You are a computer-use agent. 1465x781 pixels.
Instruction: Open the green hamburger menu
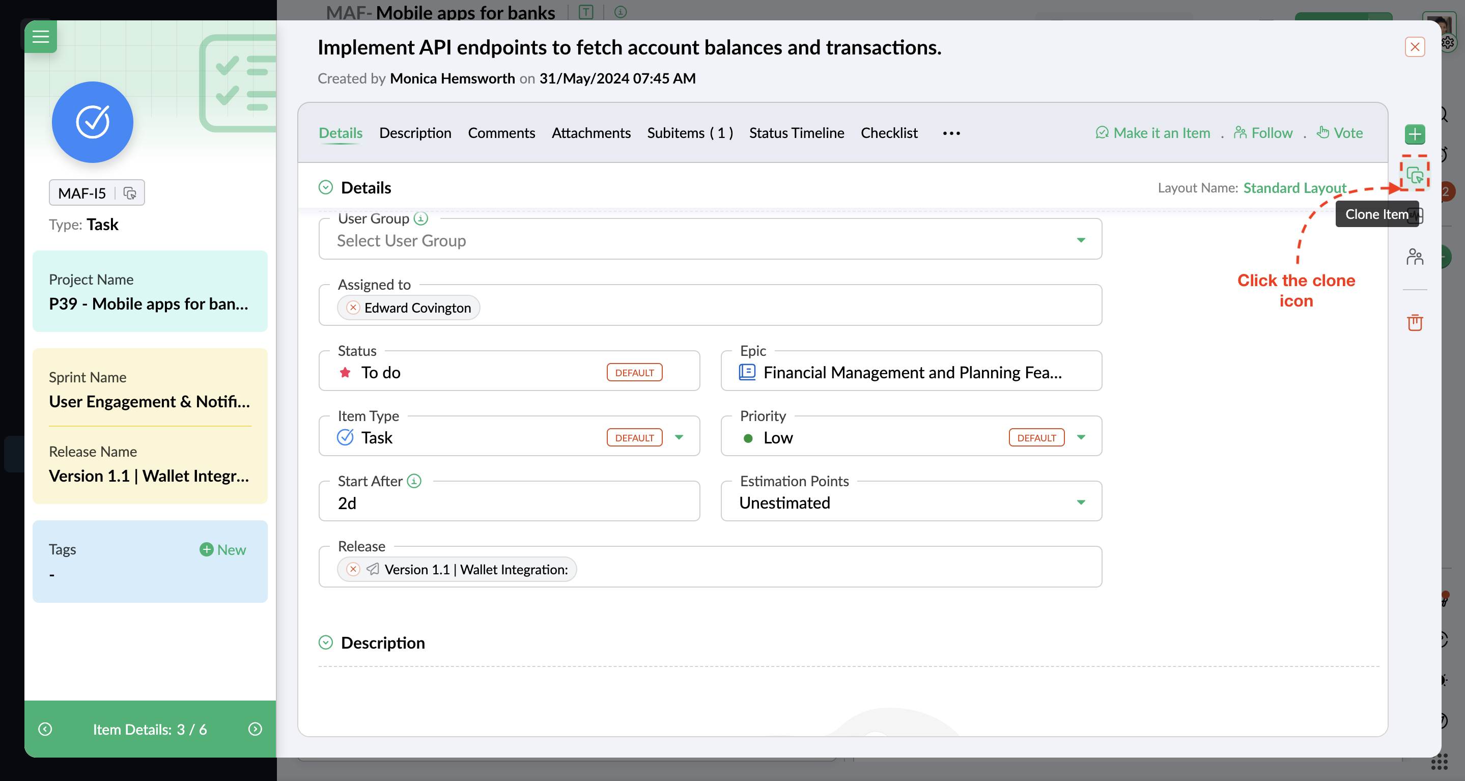tap(40, 37)
